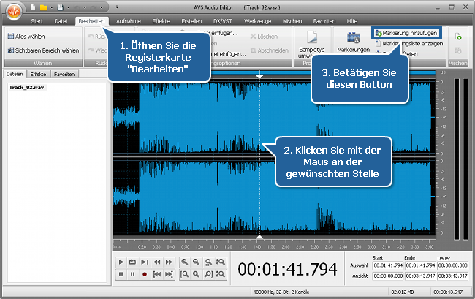
Task: Zoom to selection magnifier icon
Action: pyautogui.click(x=208, y=262)
